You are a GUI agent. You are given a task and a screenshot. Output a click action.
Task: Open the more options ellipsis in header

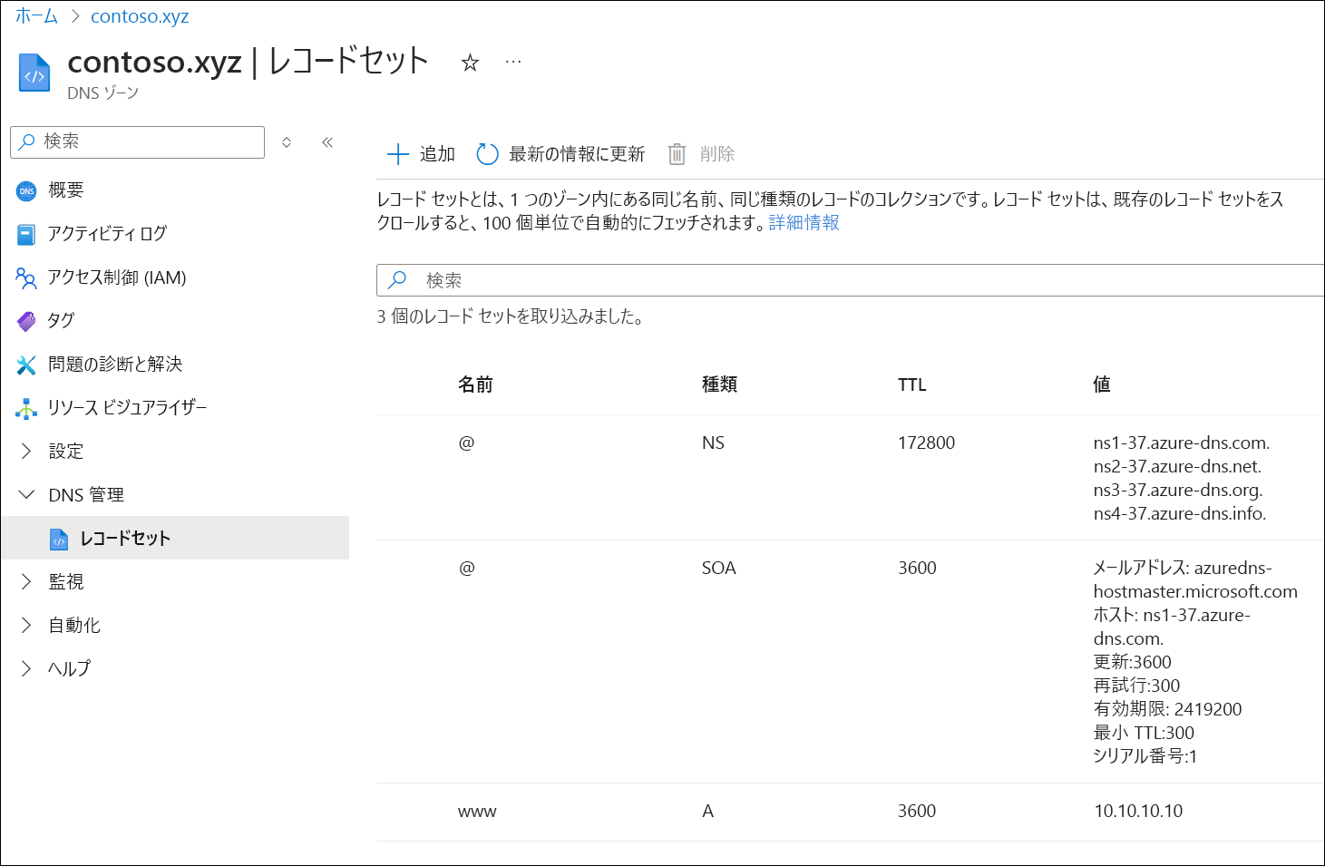point(513,62)
